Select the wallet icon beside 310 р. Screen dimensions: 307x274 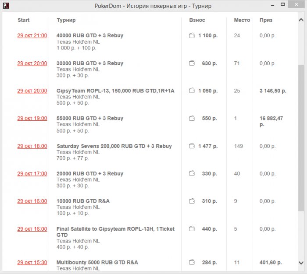[192, 201]
